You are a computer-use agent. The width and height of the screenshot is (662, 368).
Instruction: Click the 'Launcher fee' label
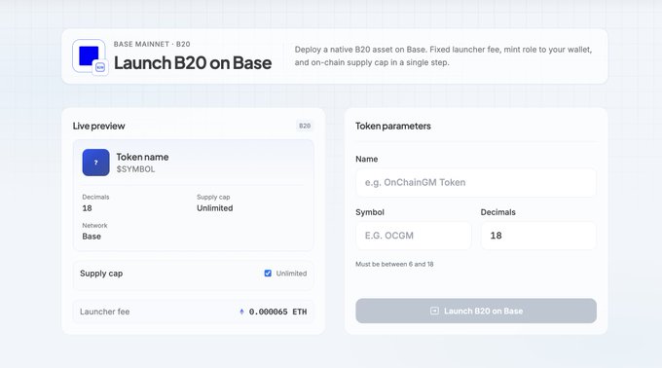[x=105, y=312]
